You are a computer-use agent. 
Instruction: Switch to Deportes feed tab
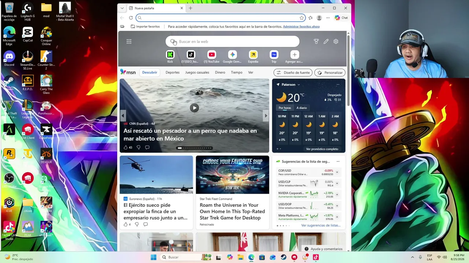173,72
